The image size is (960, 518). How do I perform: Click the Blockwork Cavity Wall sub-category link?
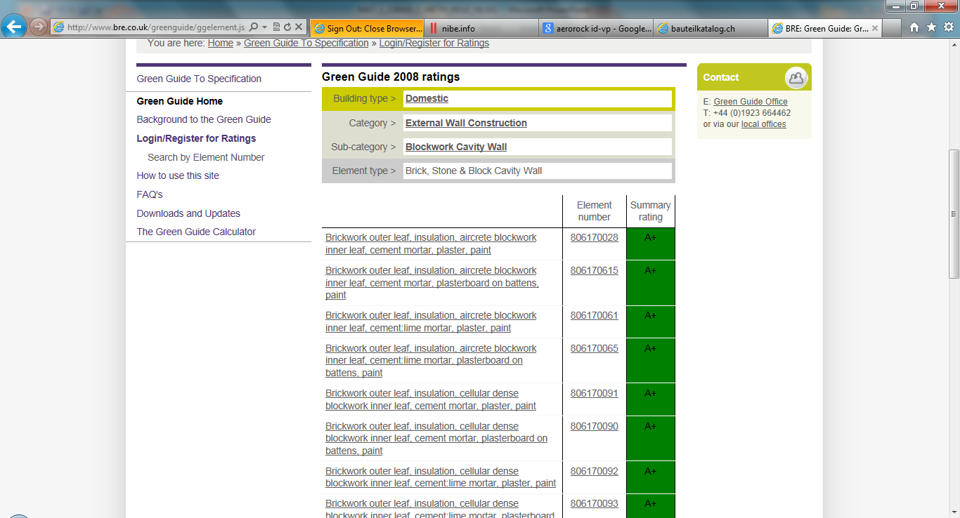click(x=456, y=147)
